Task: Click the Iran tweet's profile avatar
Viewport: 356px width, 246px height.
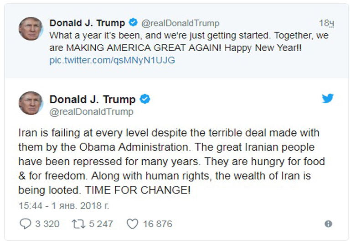Action: pos(31,103)
